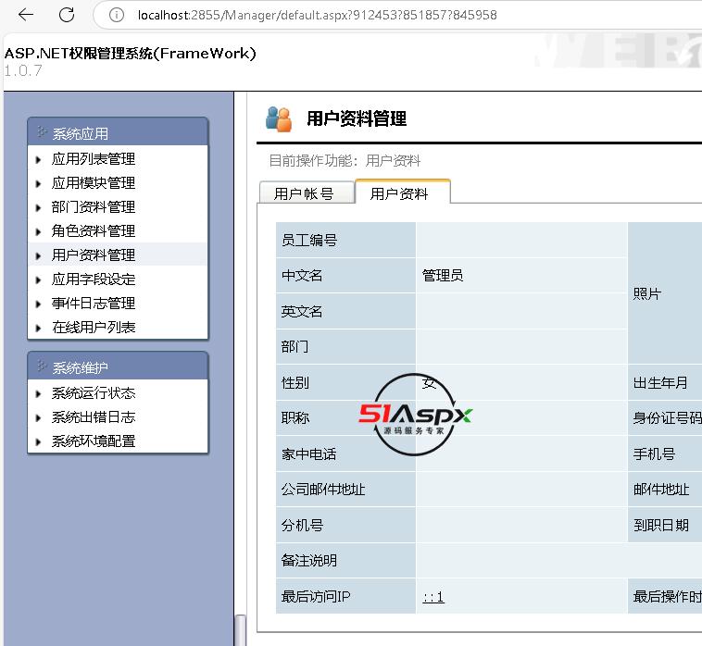Click the 照片 label cell
The image size is (702, 646).
pos(665,293)
